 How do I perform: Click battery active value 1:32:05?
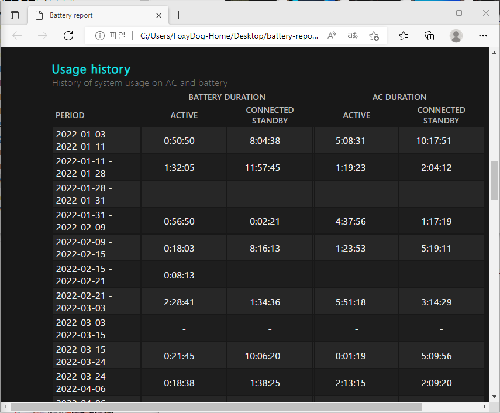(179, 167)
